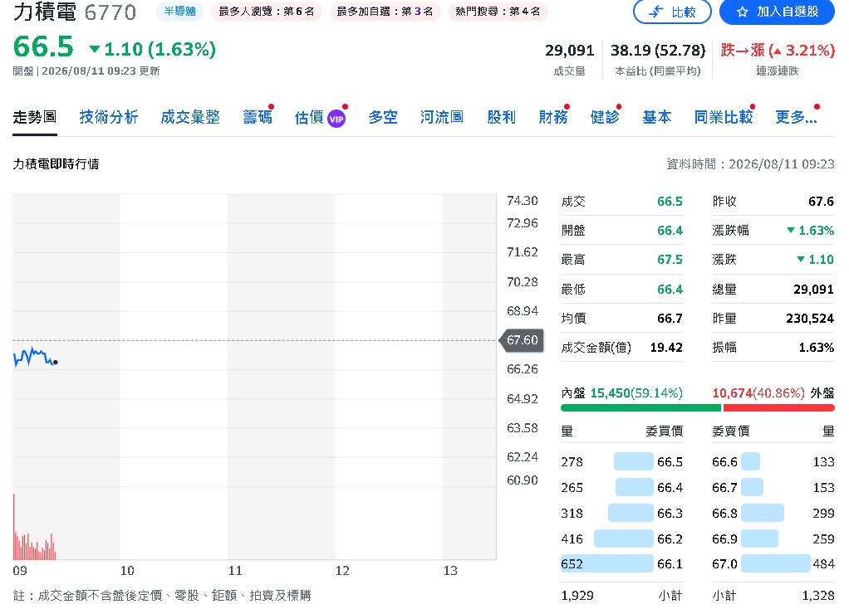Switch to the 技術分析 tab
This screenshot has height=609, width=849.
[x=109, y=117]
